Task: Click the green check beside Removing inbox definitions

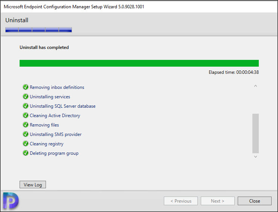Action: [26, 87]
